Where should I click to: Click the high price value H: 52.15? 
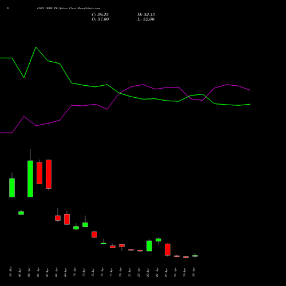[146, 15]
